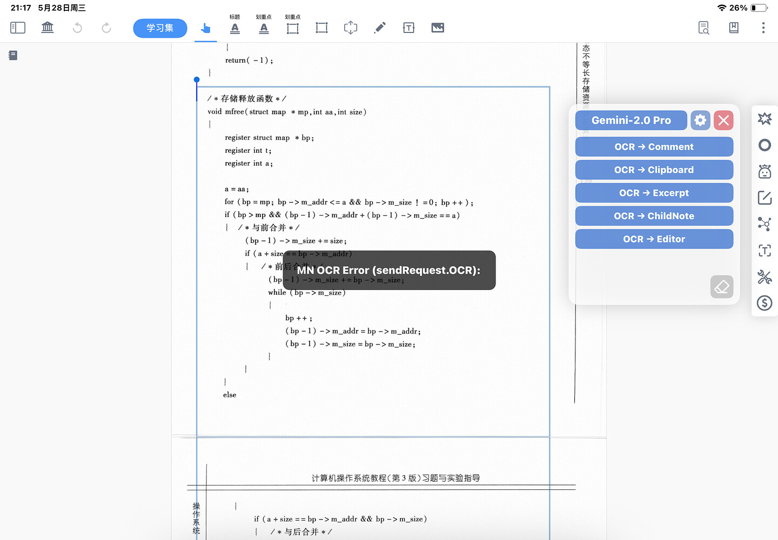Tap the Wi-Fi status icon
778x540 pixels.
(722, 8)
